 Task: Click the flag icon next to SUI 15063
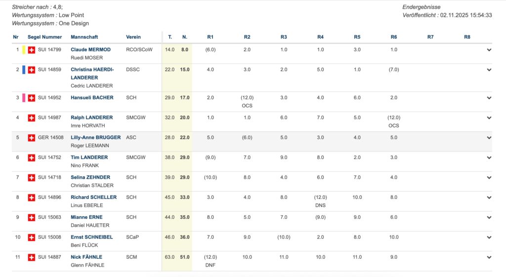(31, 217)
